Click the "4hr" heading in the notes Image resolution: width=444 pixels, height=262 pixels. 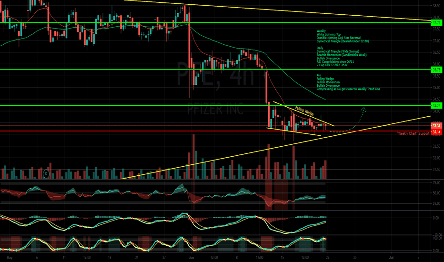tap(319, 75)
